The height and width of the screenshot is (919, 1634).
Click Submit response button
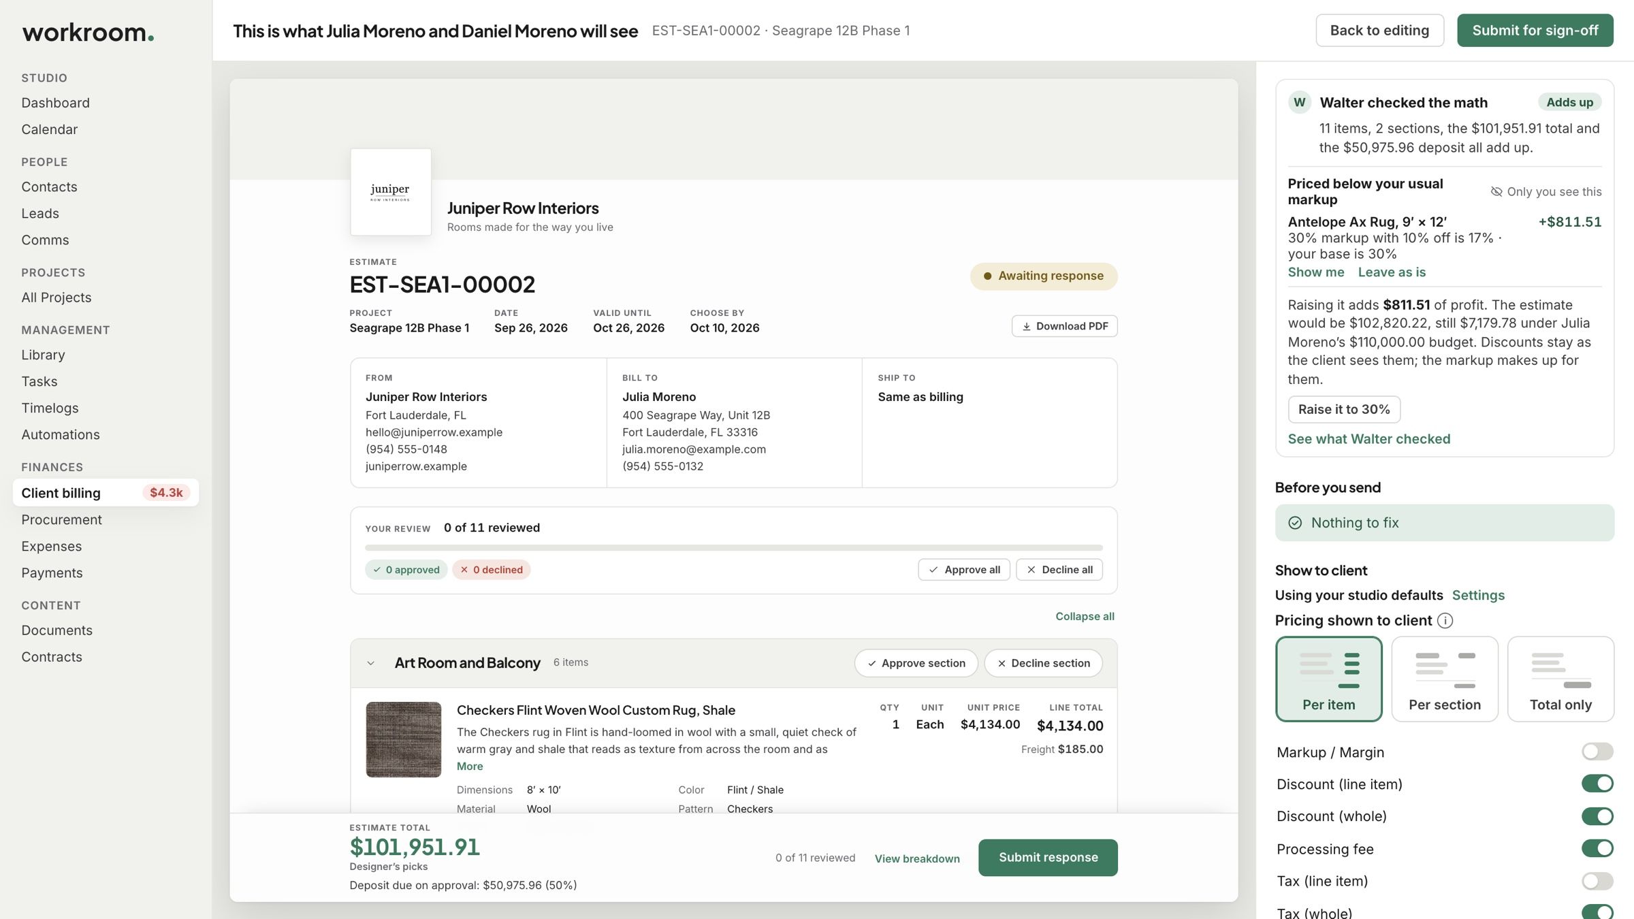(x=1048, y=857)
